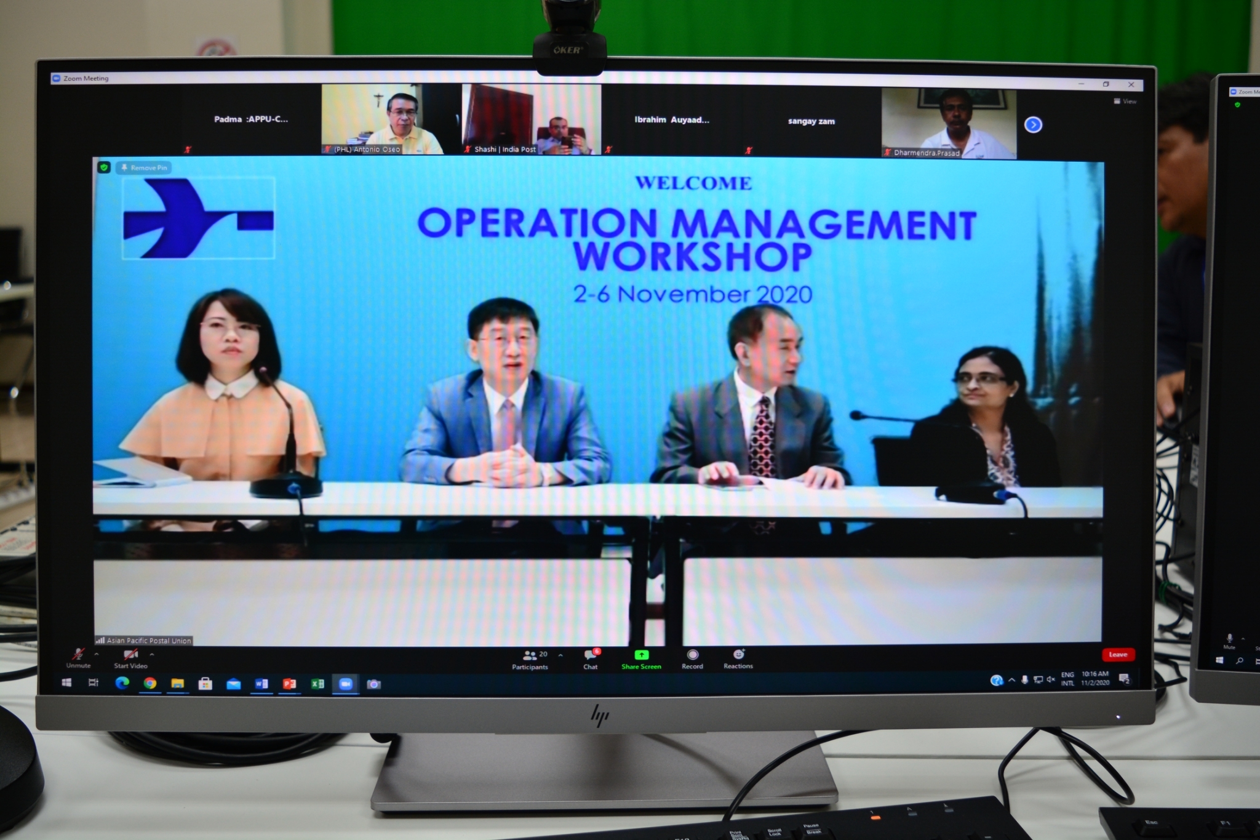Show hidden system tray icons

(1011, 680)
